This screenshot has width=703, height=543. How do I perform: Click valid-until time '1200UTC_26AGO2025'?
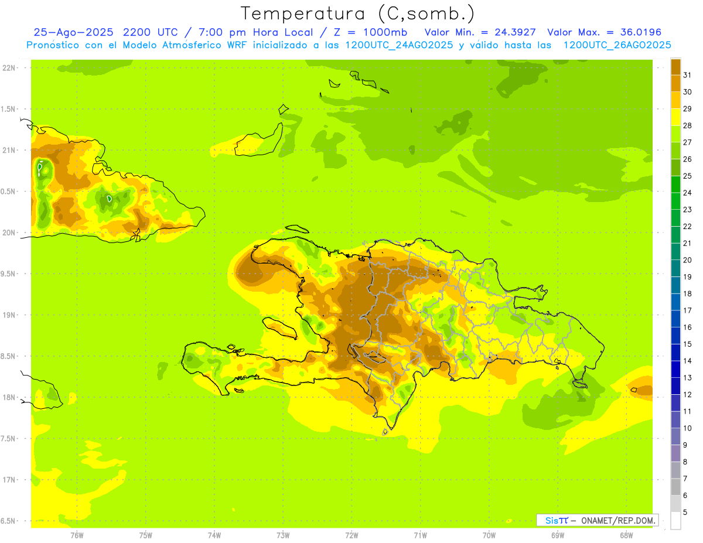coord(617,45)
